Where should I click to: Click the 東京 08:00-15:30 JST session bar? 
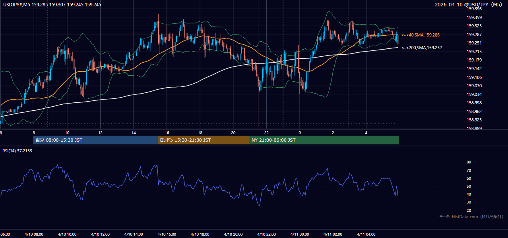tap(95, 140)
